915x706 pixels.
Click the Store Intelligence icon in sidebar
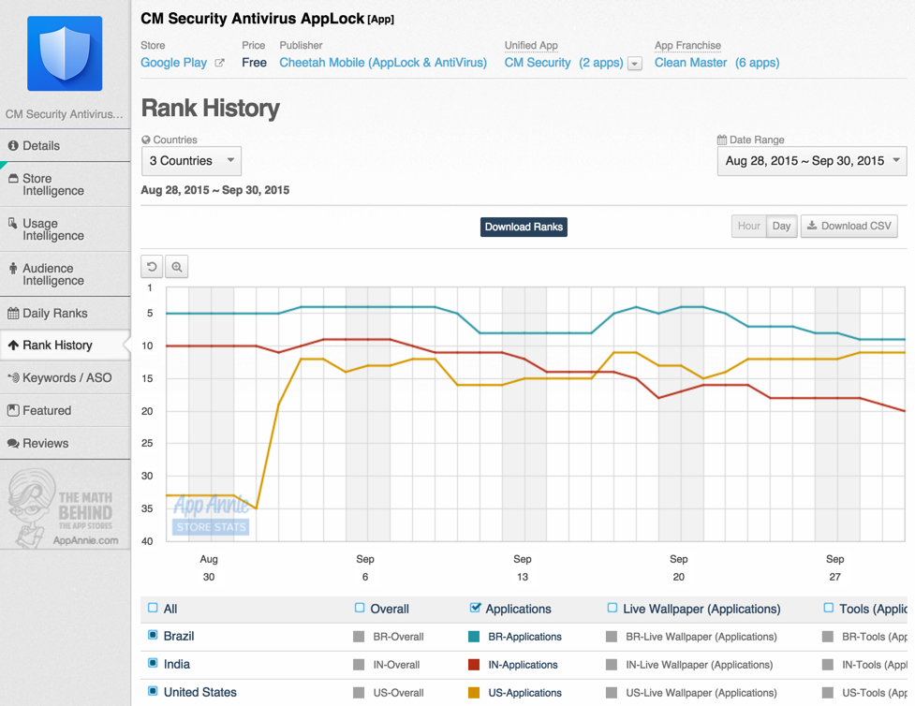click(13, 179)
